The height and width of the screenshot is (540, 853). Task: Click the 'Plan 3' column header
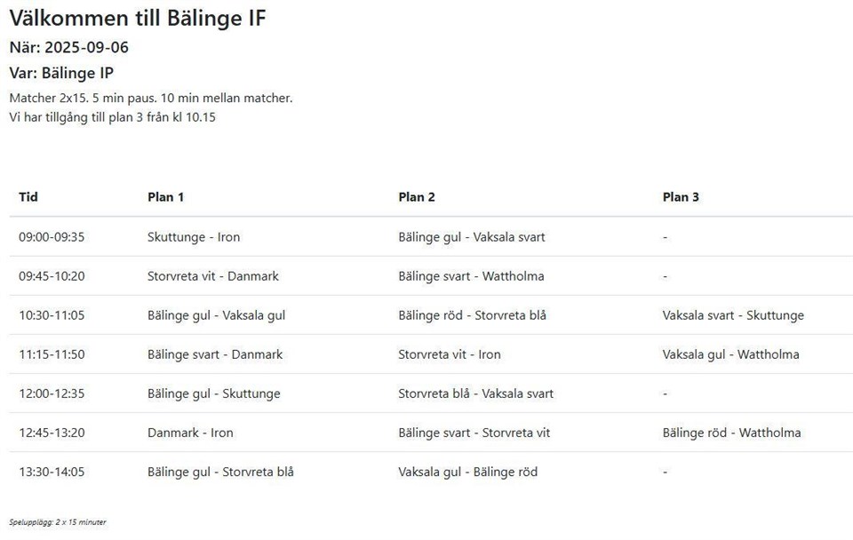coord(681,197)
